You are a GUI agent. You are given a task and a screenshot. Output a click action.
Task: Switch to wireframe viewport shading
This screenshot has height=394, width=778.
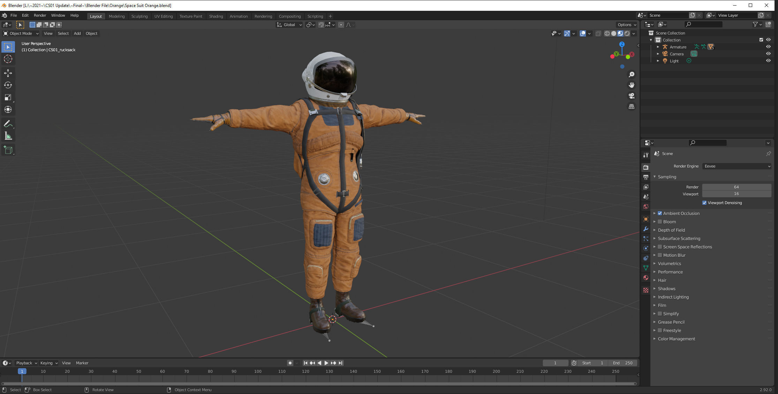point(607,33)
